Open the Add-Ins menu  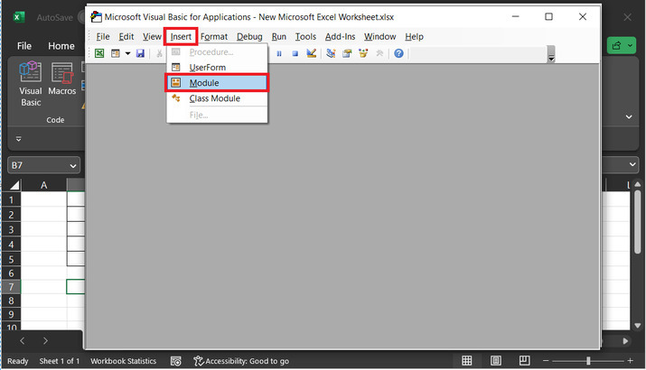[340, 37]
